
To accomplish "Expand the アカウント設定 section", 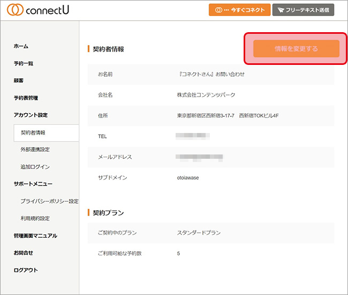I will click(31, 115).
